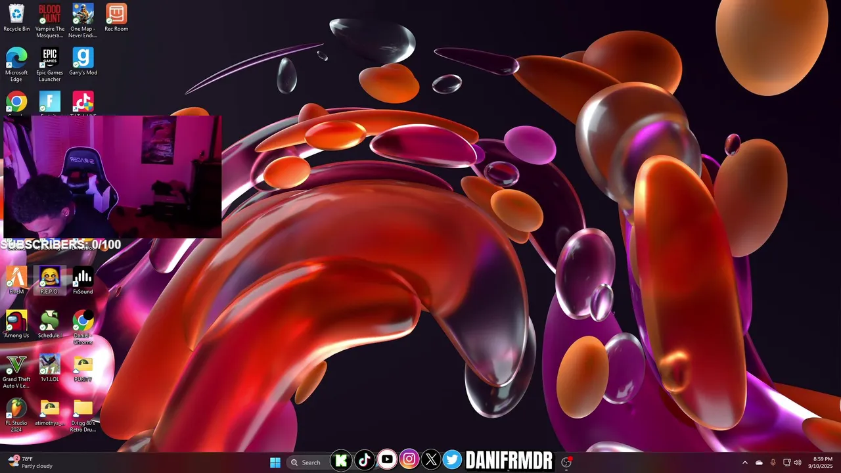Open the FiveM desktop shortcut
Image resolution: width=841 pixels, height=473 pixels.
tap(16, 281)
